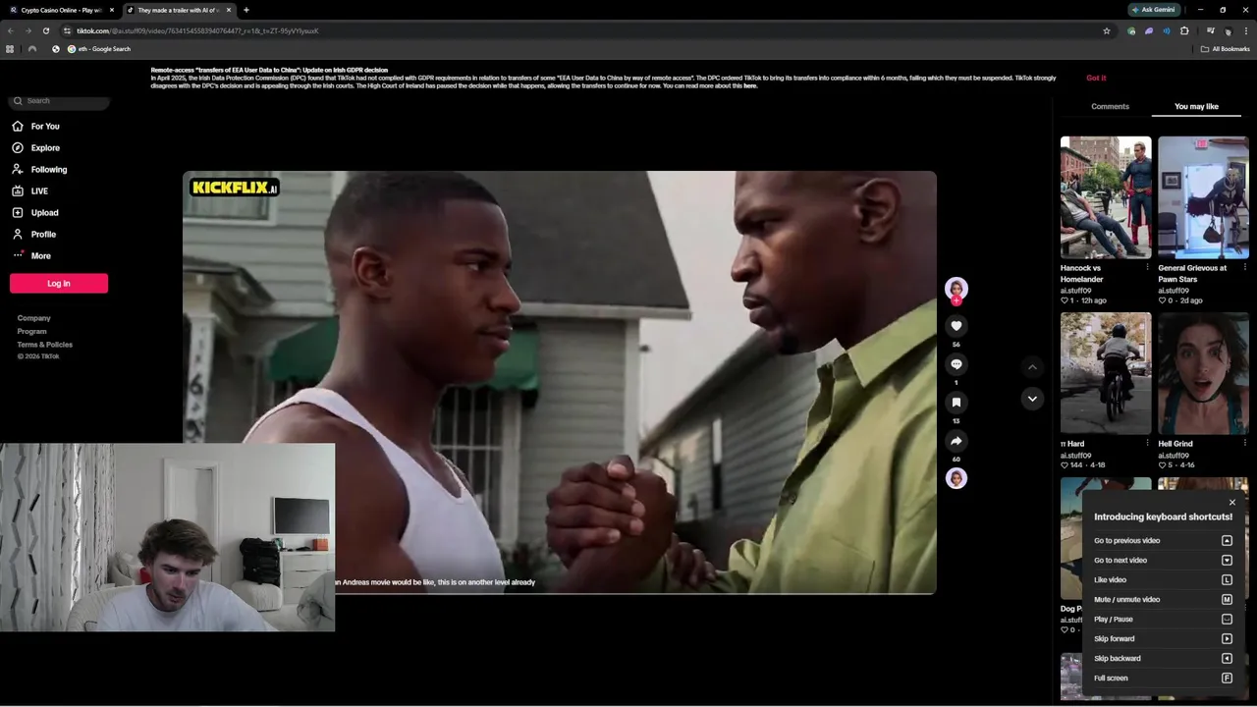Follow the creator via avatar above like button

(956, 290)
